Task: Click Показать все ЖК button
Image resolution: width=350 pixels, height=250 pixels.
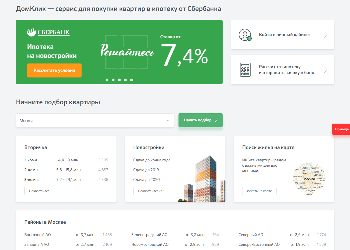Action: pos(151,191)
